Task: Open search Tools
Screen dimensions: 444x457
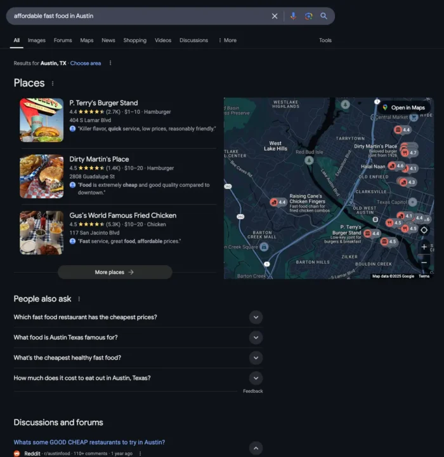Action: (x=325, y=40)
